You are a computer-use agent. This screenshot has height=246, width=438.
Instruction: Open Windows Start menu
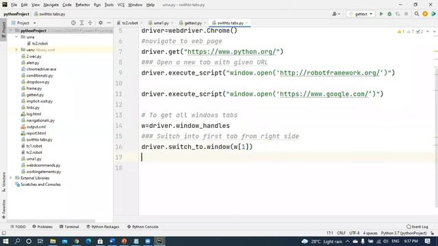coord(5,241)
